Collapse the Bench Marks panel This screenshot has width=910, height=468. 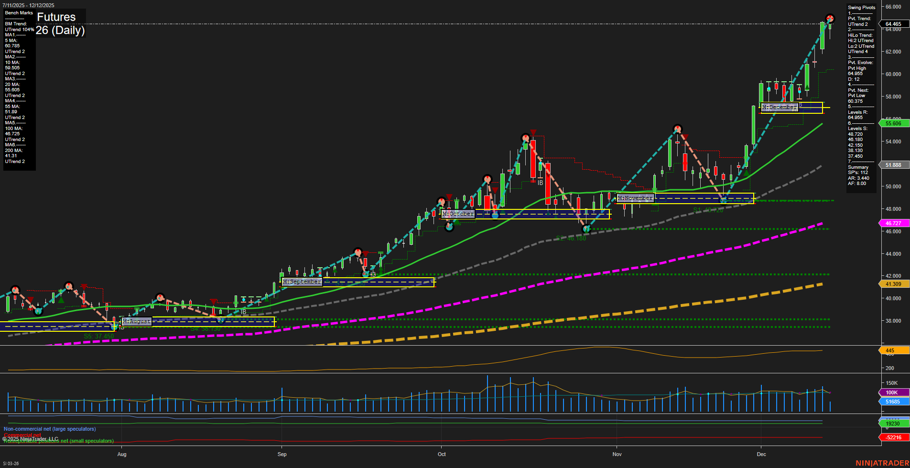point(18,13)
